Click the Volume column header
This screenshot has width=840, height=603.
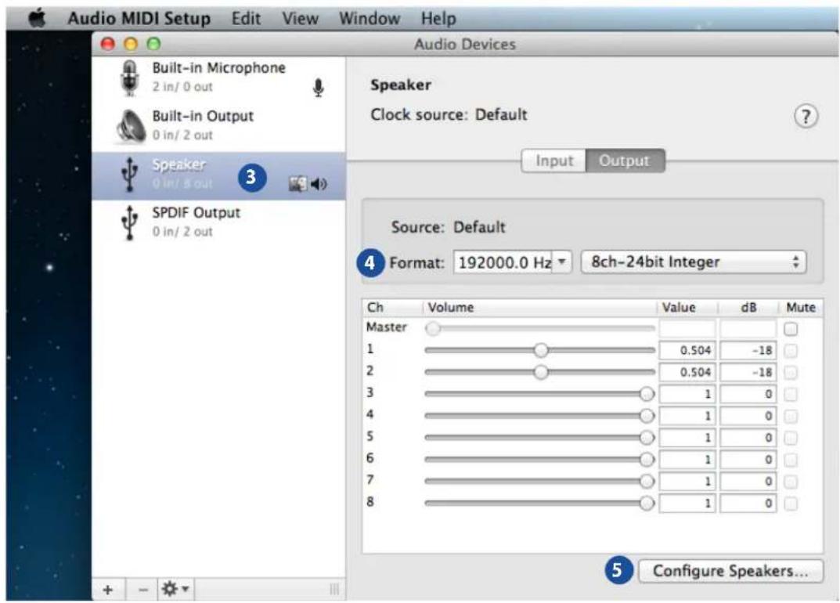tap(539, 308)
